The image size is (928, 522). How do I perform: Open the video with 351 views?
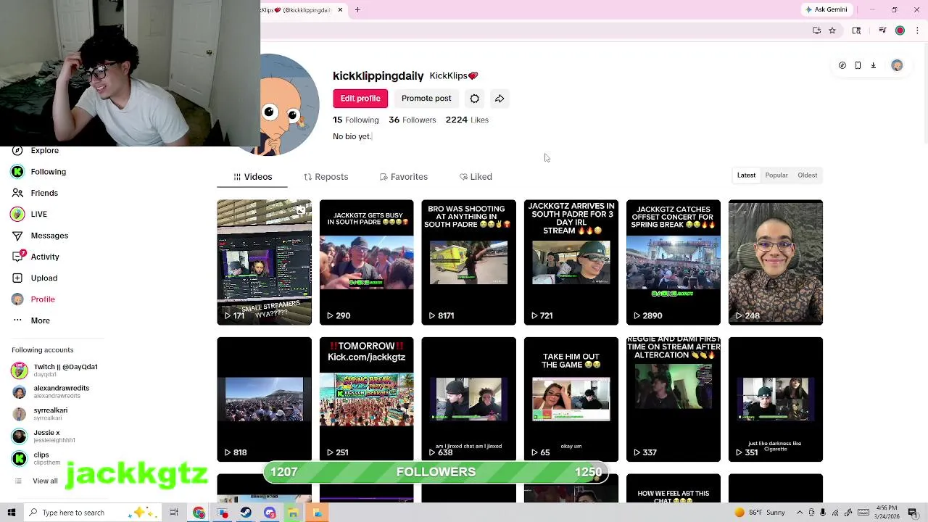click(775, 399)
